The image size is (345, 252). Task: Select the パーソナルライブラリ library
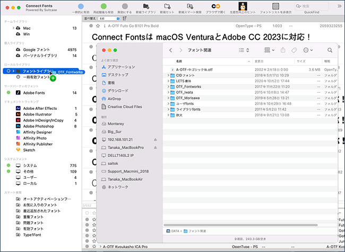click(x=40, y=56)
